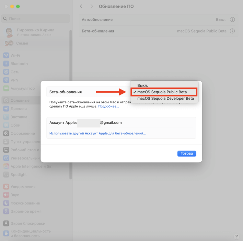
Task: Select the Пункт управления icon
Action: (6, 142)
